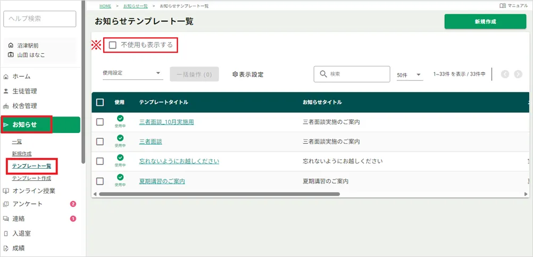Open テンプレート作成 submenu link
Screen dimensions: 533x257
pos(31,178)
